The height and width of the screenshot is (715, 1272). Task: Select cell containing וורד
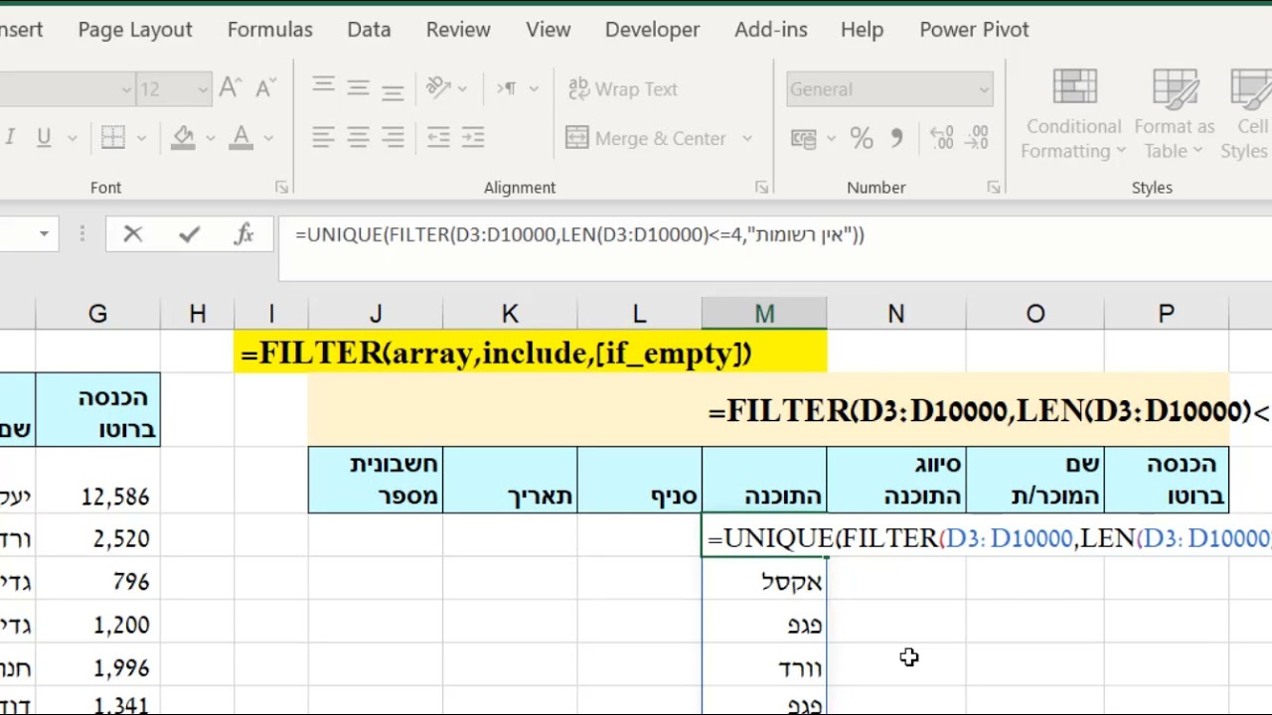763,667
